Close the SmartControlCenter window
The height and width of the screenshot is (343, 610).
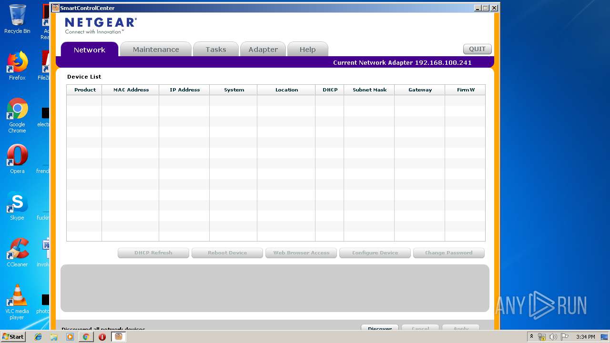pyautogui.click(x=494, y=8)
